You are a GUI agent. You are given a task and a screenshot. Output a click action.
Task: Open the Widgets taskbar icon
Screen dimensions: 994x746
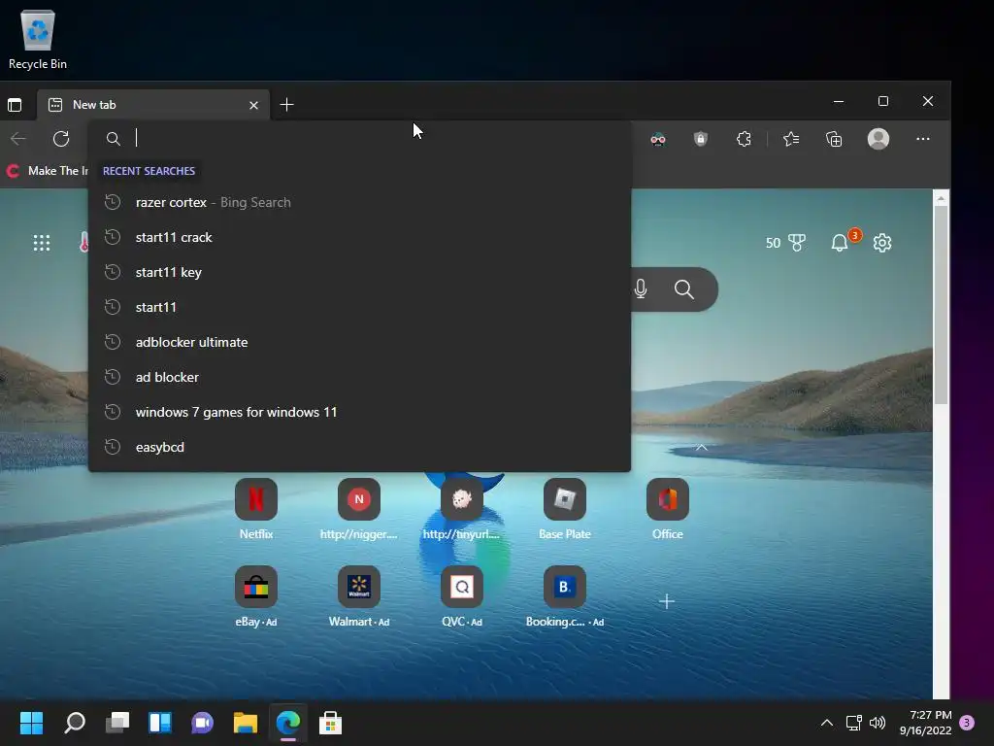pyautogui.click(x=160, y=723)
